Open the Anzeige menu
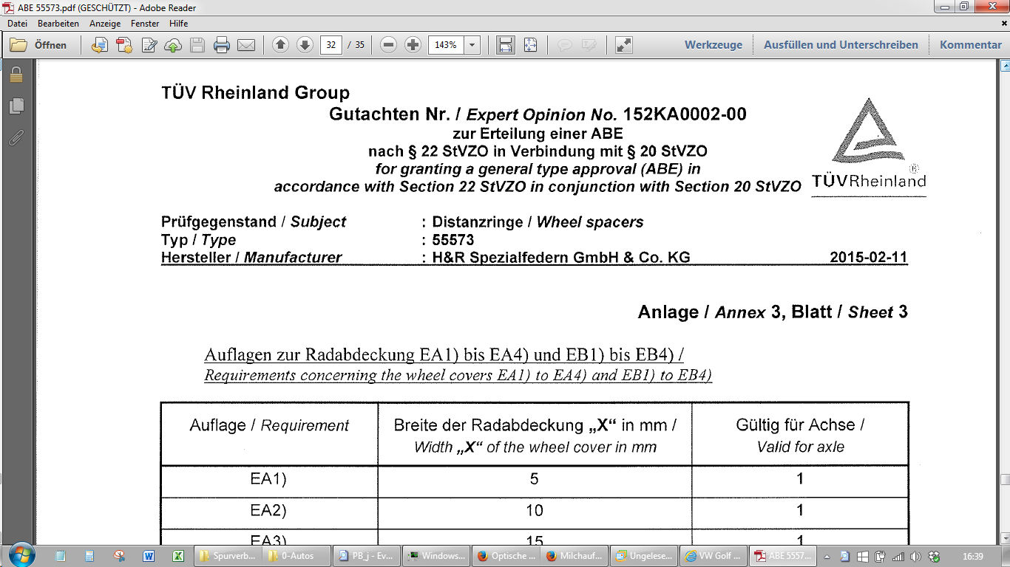This screenshot has height=567, width=1010. (105, 24)
